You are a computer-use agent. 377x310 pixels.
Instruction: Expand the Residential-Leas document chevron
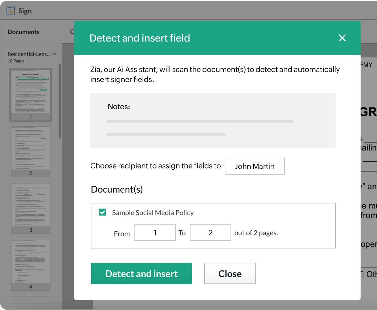click(55, 54)
